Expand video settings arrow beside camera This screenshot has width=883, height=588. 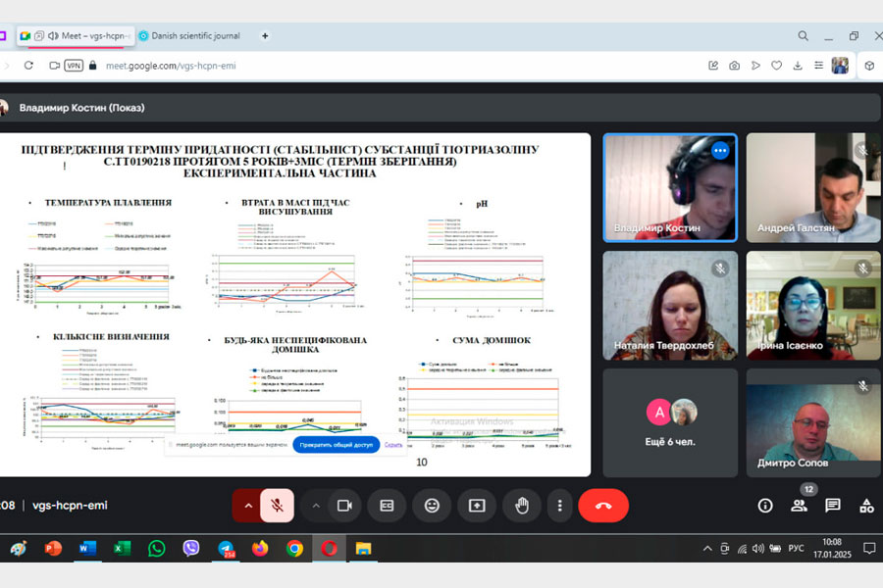pyautogui.click(x=316, y=506)
